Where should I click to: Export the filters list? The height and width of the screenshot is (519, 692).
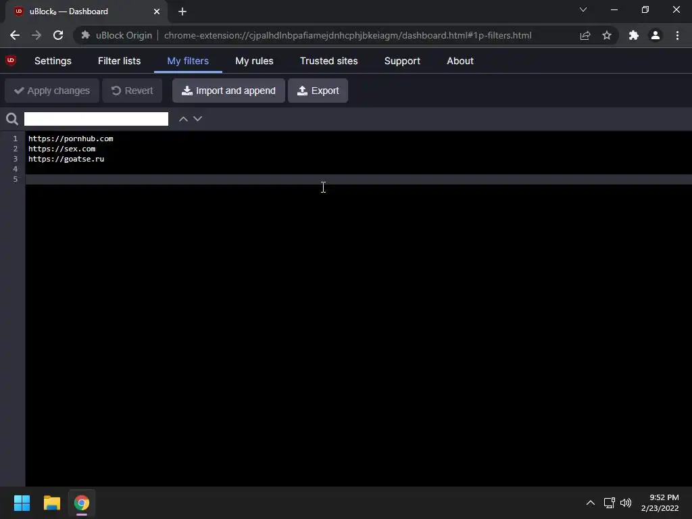pos(318,91)
